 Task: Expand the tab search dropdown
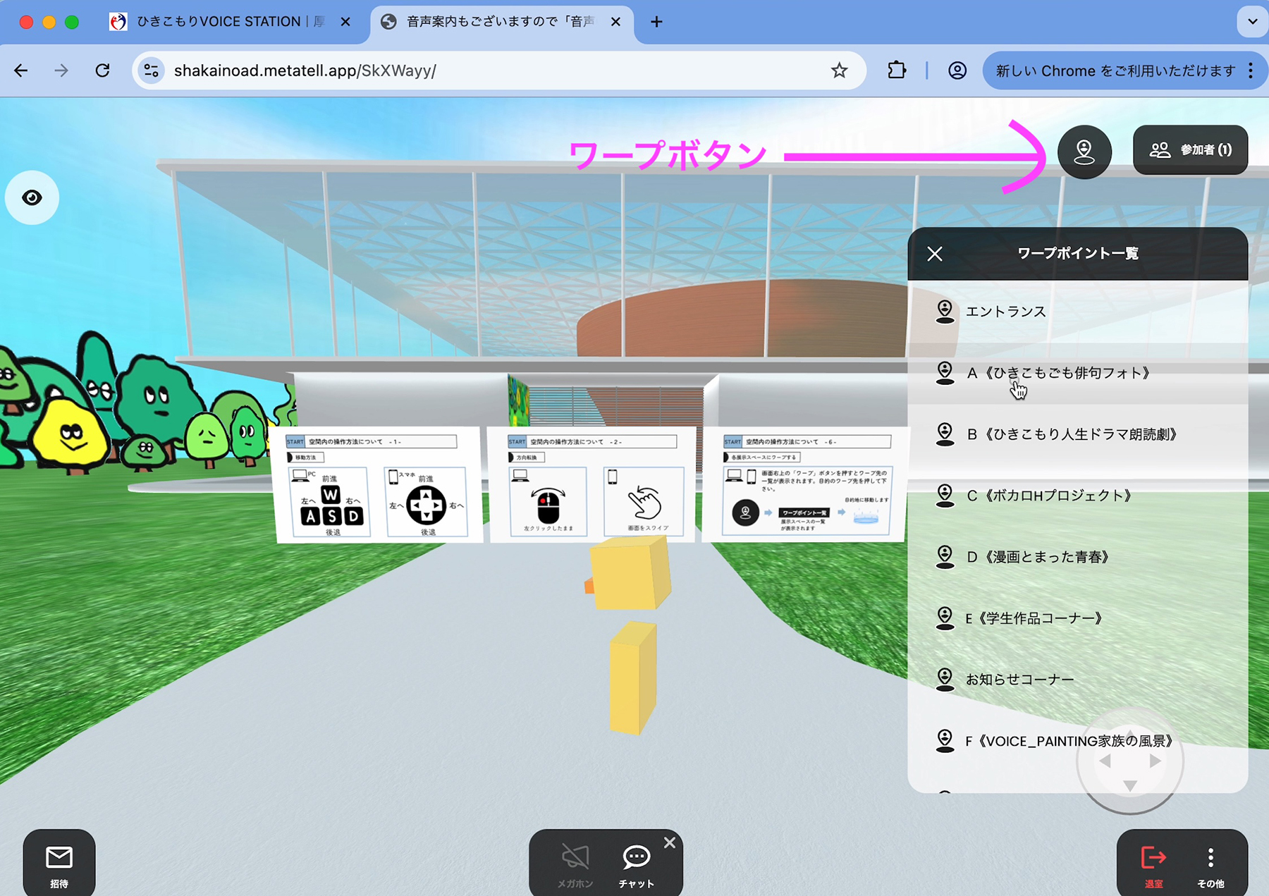(x=1252, y=22)
